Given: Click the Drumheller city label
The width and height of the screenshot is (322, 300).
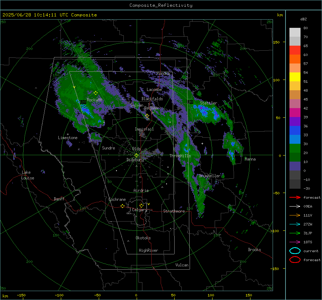Looking at the screenshot, I should pos(210,176).
